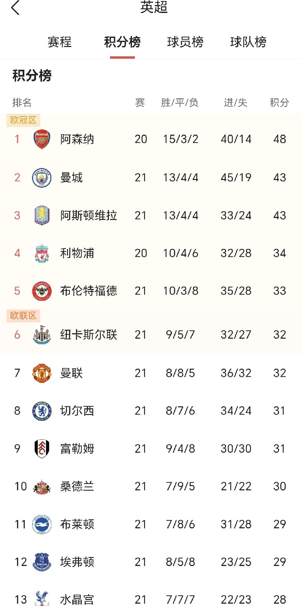Image resolution: width=302 pixels, height=606 pixels.
Task: Open team name 阿森纳
Action: point(77,139)
